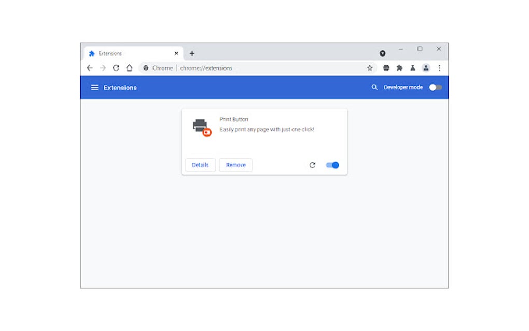
Task: Remove the Print Button extension
Action: tap(236, 165)
